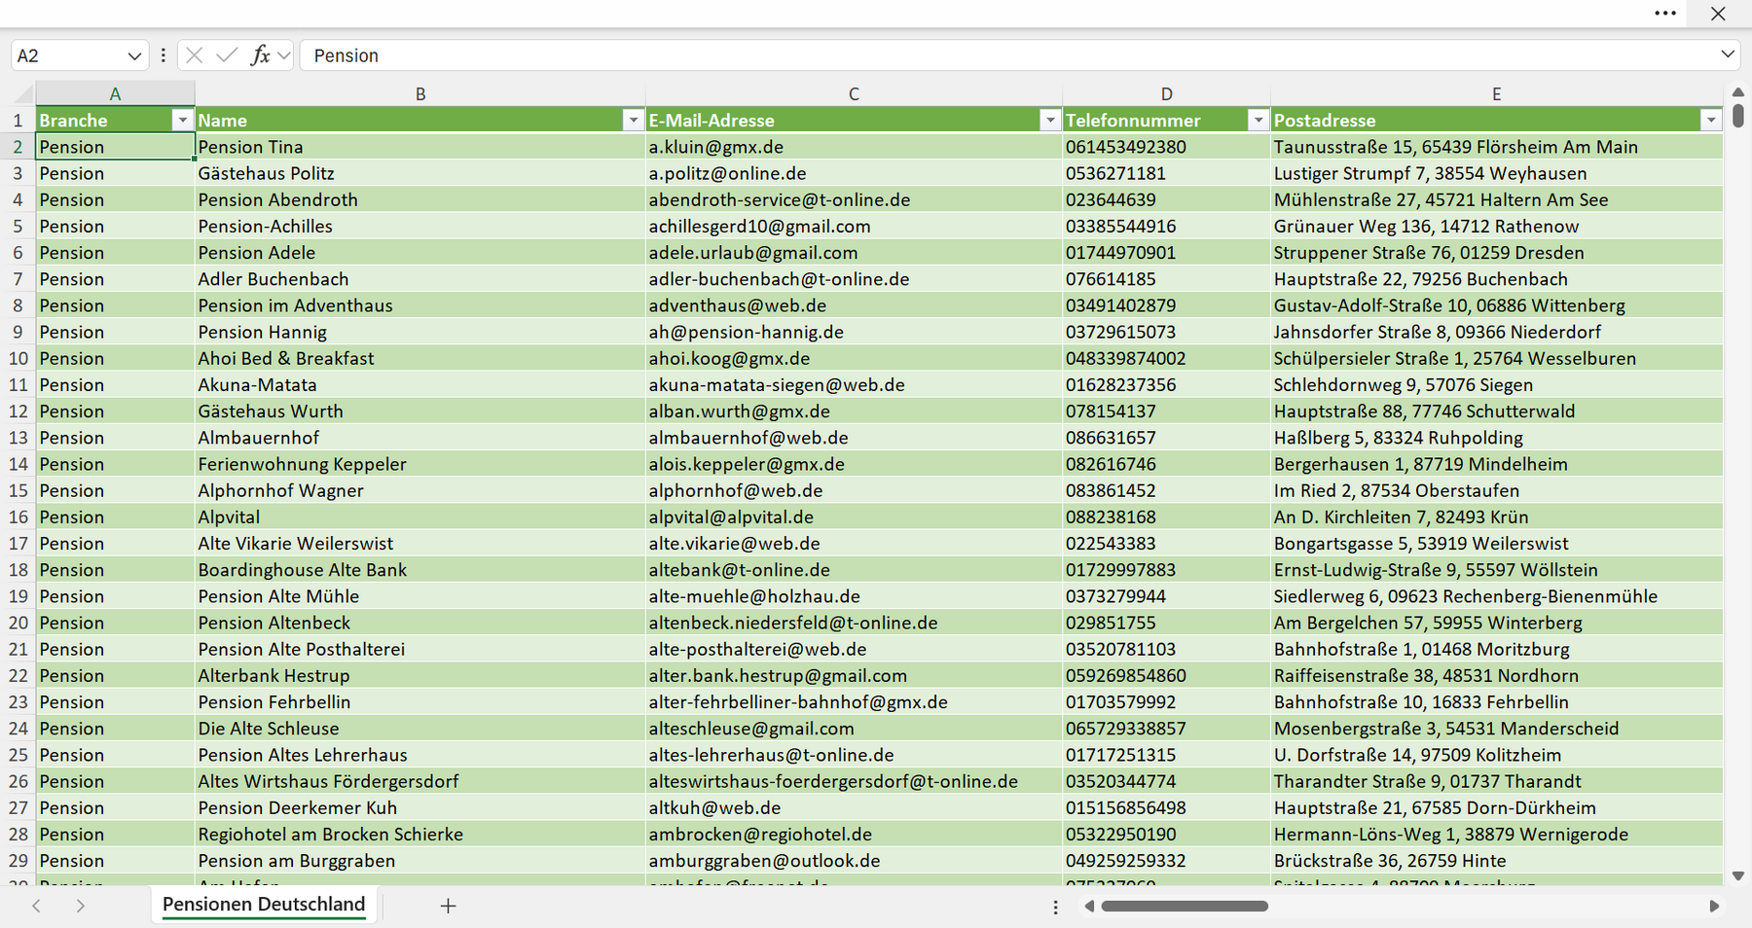The height and width of the screenshot is (928, 1752).
Task: Select cell alois.keppeler@gmx.de
Action: coord(854,464)
